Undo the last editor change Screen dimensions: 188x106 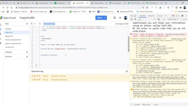pos(32,24)
